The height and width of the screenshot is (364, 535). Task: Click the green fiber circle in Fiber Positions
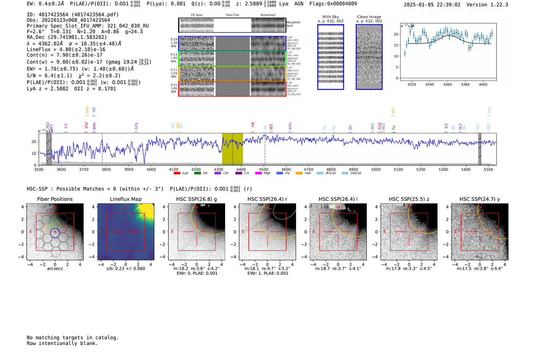55,224
